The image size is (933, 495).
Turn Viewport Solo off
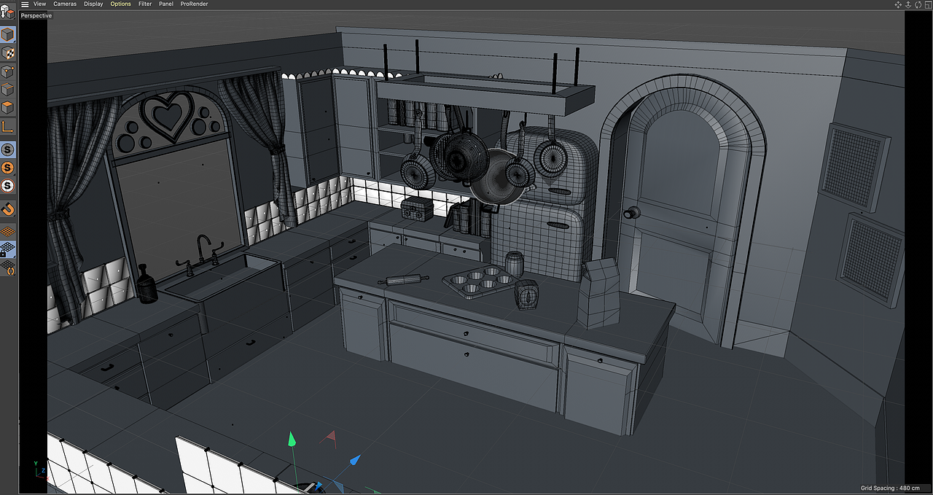pos(8,149)
